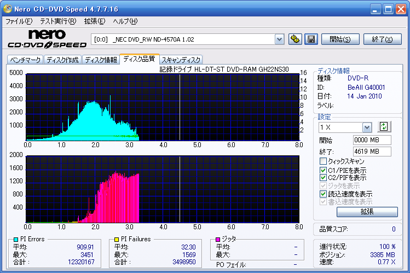410x273 pixels.
Task: Click the 拡張 button in settings
Action: coord(367,212)
